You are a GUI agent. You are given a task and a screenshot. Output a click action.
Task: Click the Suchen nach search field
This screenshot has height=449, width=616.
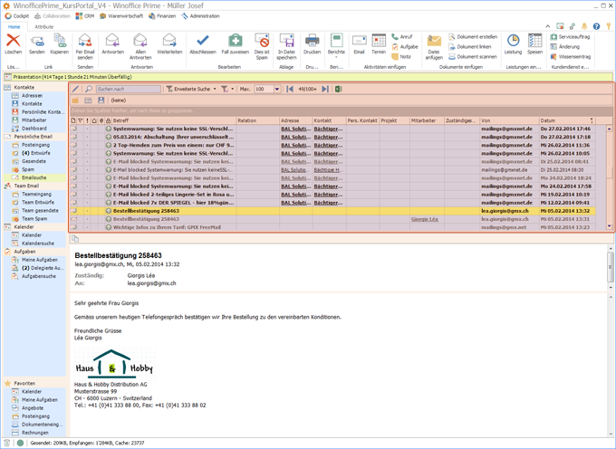pos(128,89)
